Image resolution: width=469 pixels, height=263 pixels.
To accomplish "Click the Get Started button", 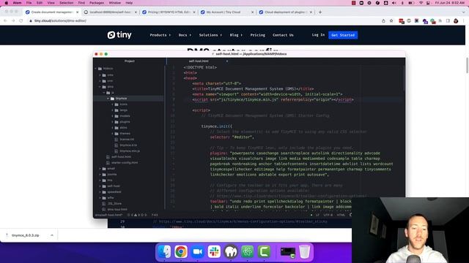I will pos(343,35).
